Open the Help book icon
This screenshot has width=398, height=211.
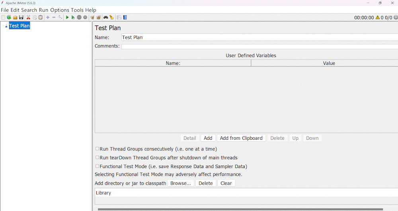[x=125, y=17]
